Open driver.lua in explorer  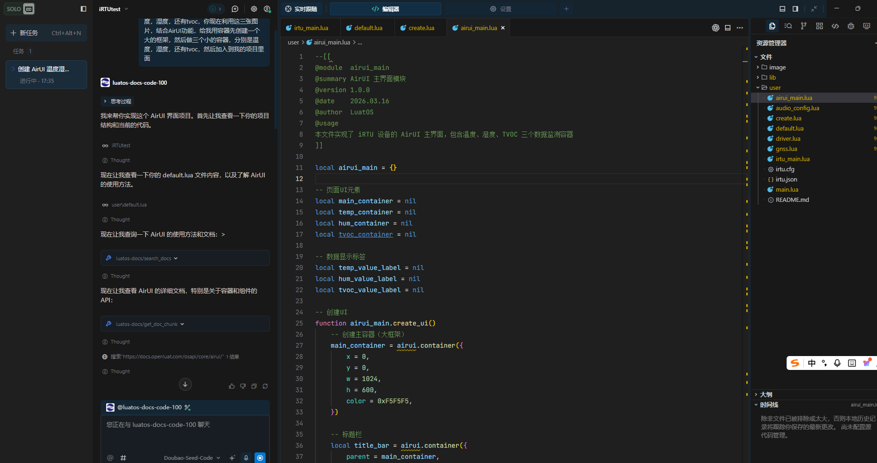pyautogui.click(x=814, y=138)
